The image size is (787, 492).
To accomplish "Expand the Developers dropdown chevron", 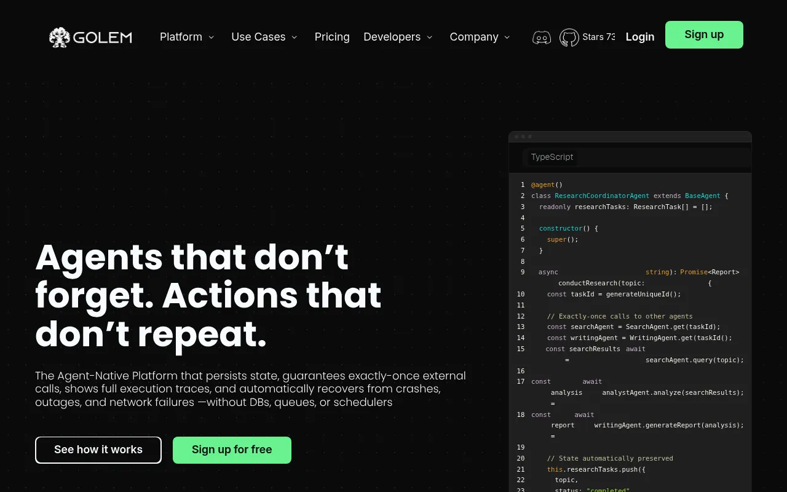I will [x=430, y=38].
